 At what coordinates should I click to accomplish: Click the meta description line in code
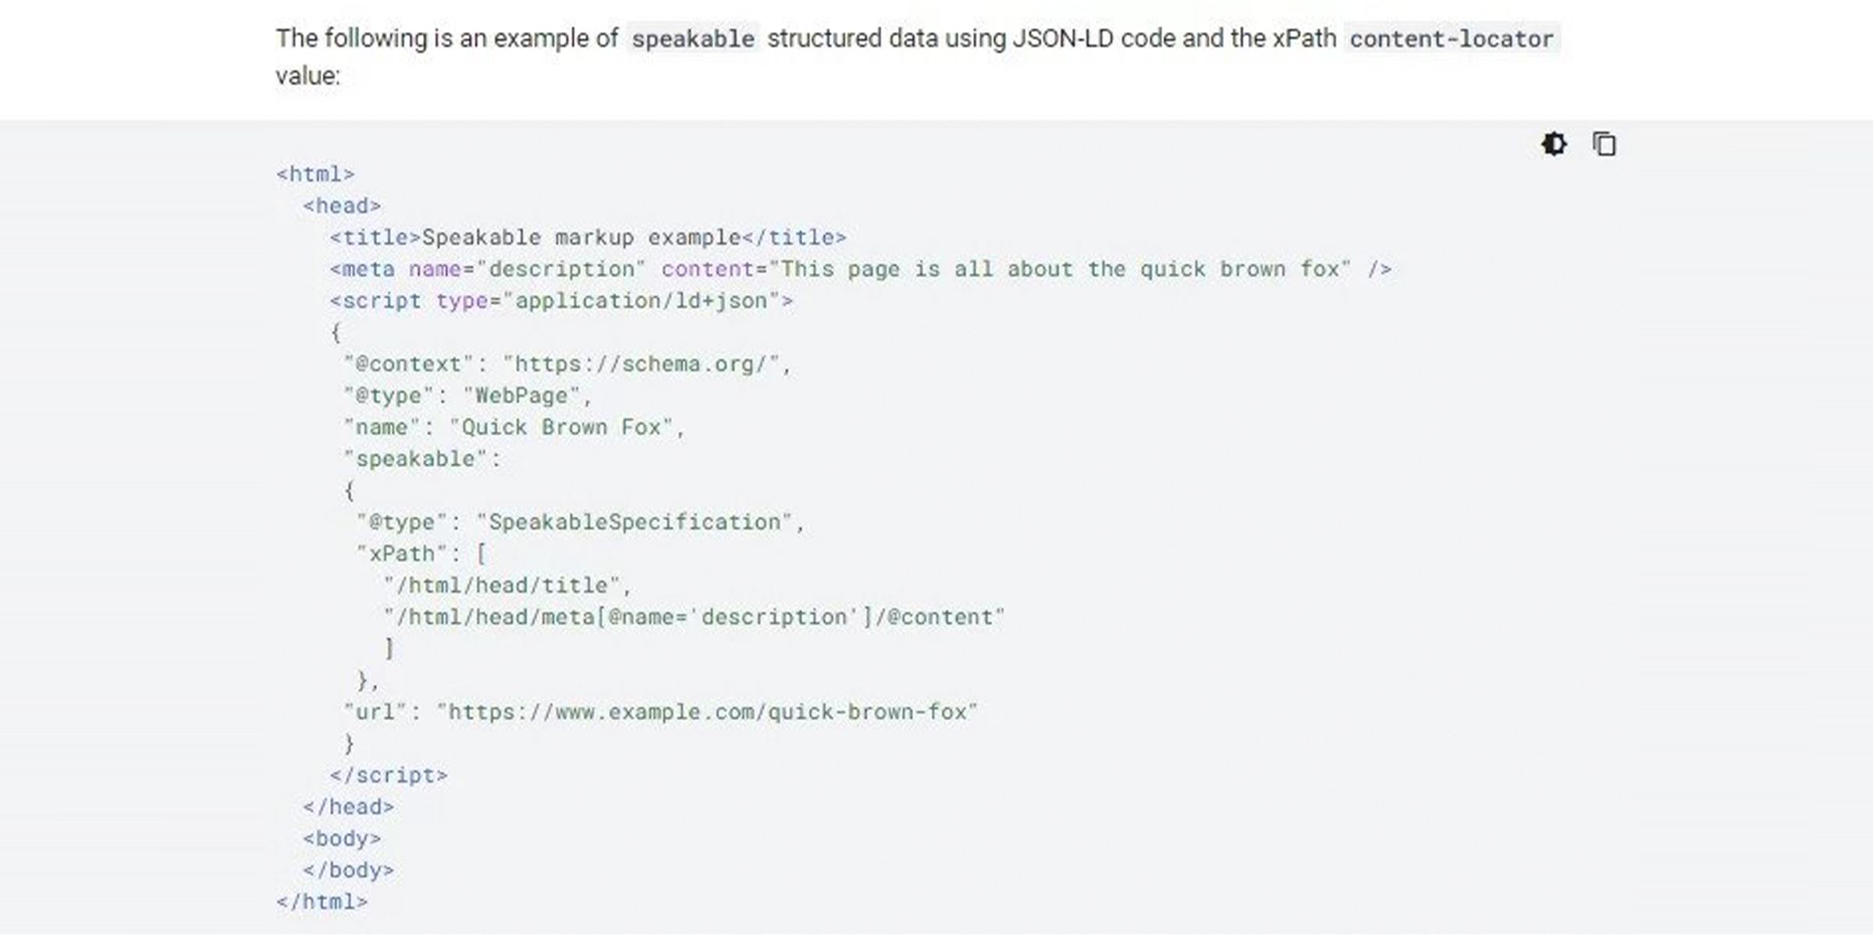coord(860,269)
